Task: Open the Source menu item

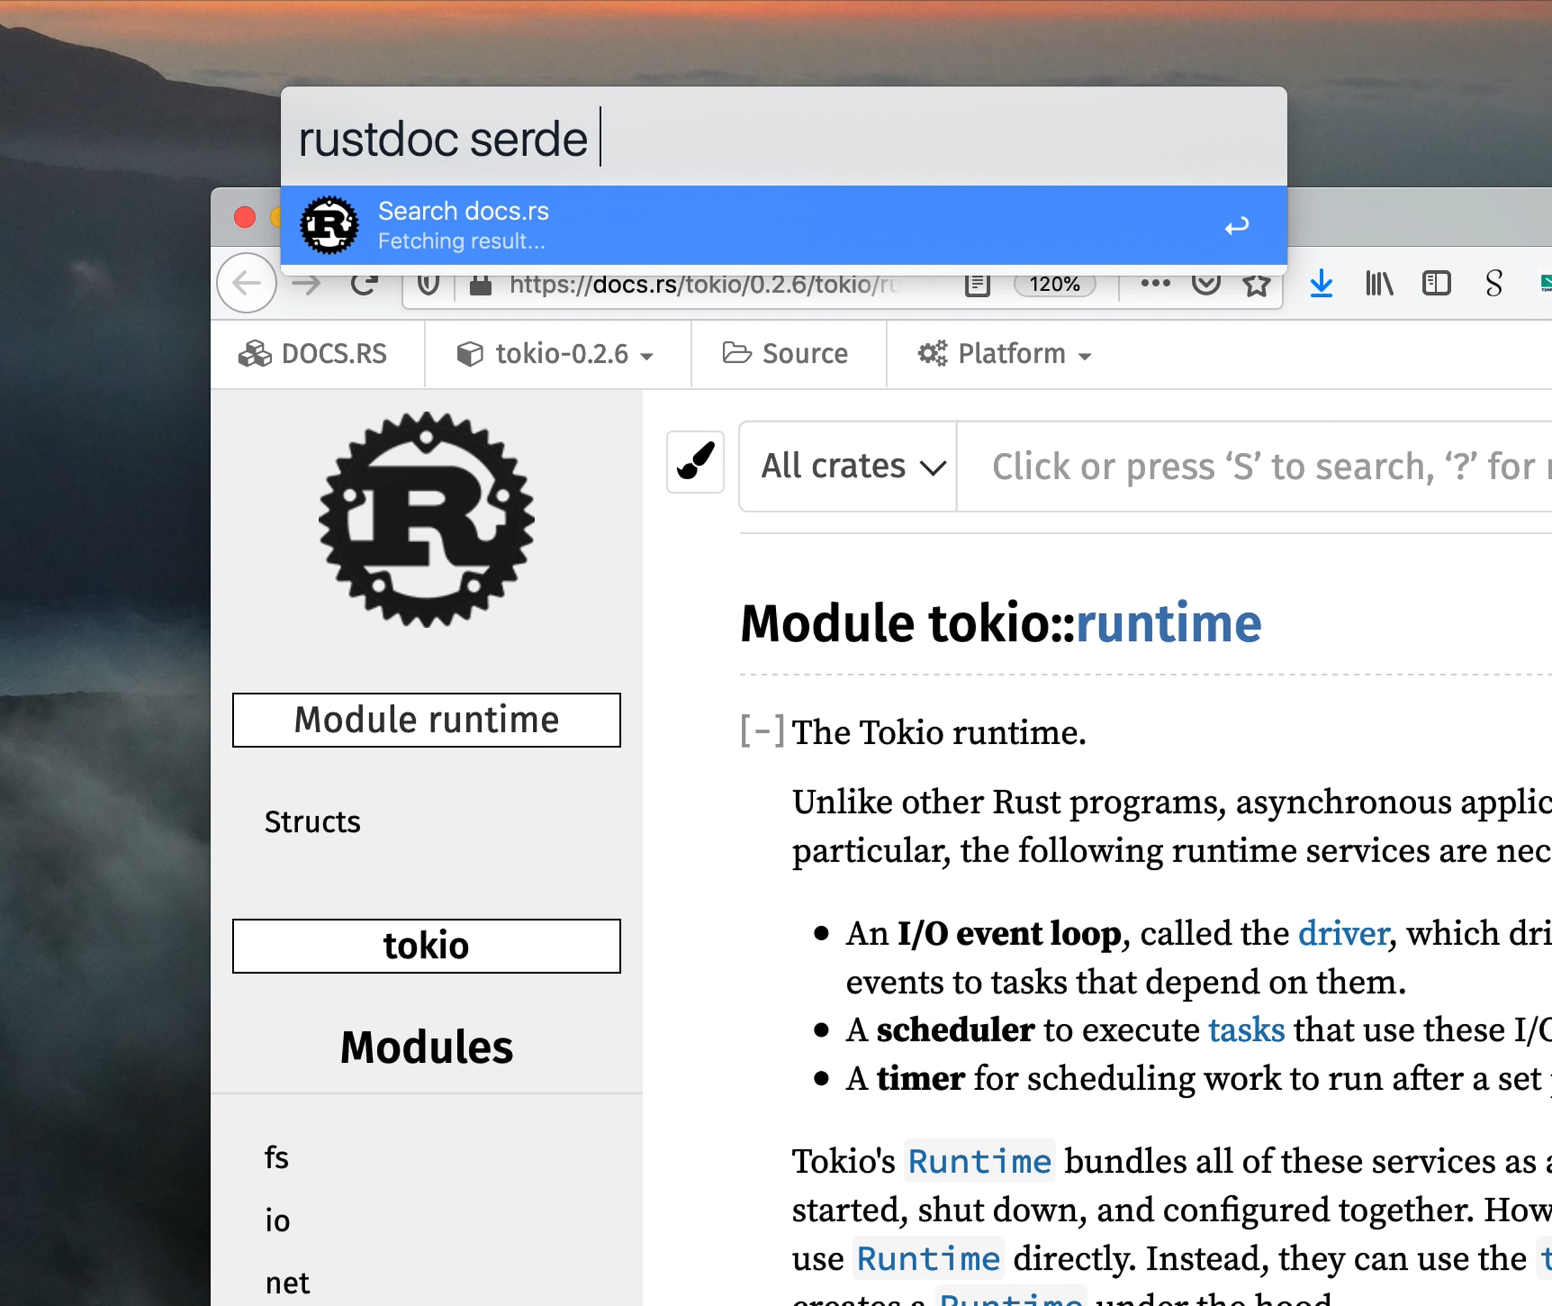Action: point(785,354)
